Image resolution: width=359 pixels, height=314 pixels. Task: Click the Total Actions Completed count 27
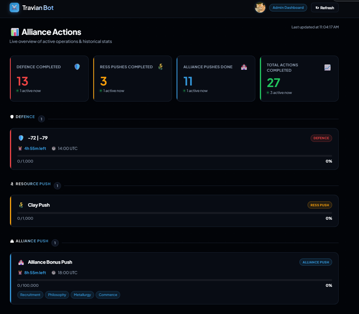(273, 83)
